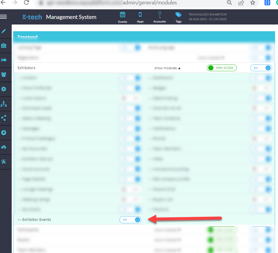Screen dimensions: 278x253
Task: Collapse Exhibitors via show modules arrow
Action: pyautogui.click(x=168, y=68)
